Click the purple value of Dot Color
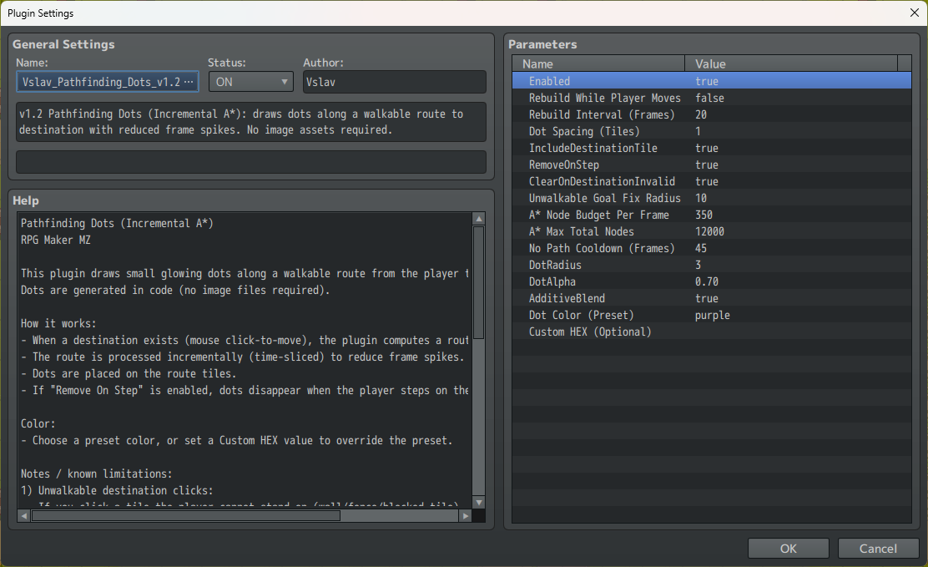This screenshot has width=928, height=567. pyautogui.click(x=712, y=315)
